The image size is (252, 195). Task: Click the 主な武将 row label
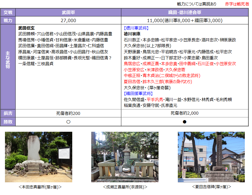(8, 67)
